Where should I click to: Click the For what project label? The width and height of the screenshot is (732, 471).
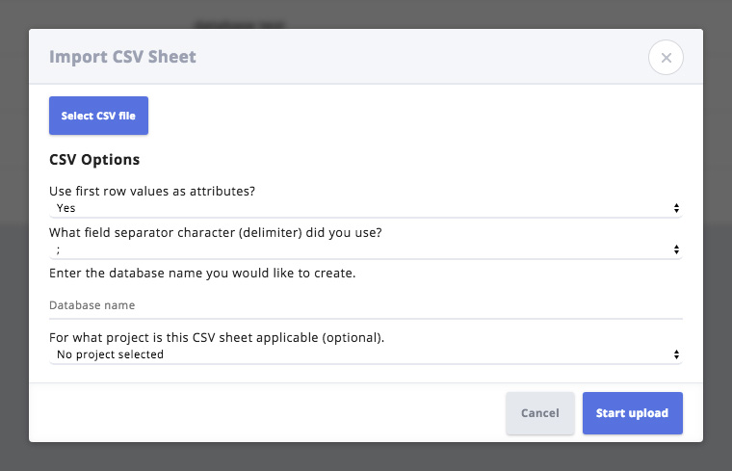point(217,337)
